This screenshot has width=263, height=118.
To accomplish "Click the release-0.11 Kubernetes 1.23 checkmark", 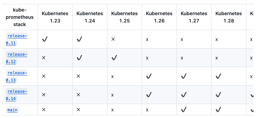I will (45, 39).
